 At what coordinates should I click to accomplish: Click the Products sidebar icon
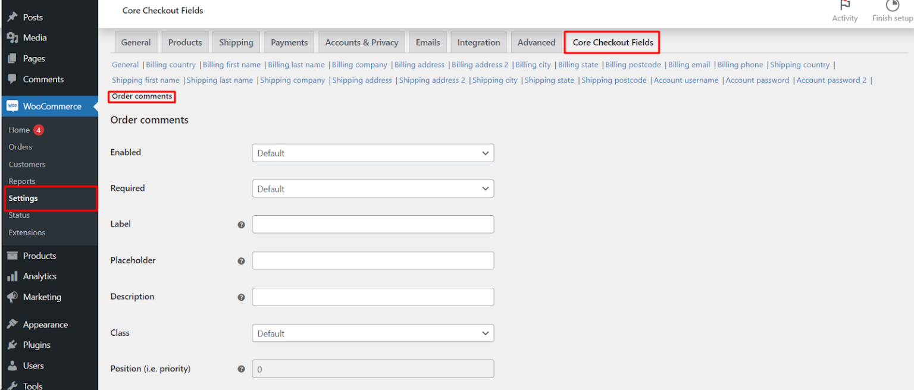pos(12,255)
